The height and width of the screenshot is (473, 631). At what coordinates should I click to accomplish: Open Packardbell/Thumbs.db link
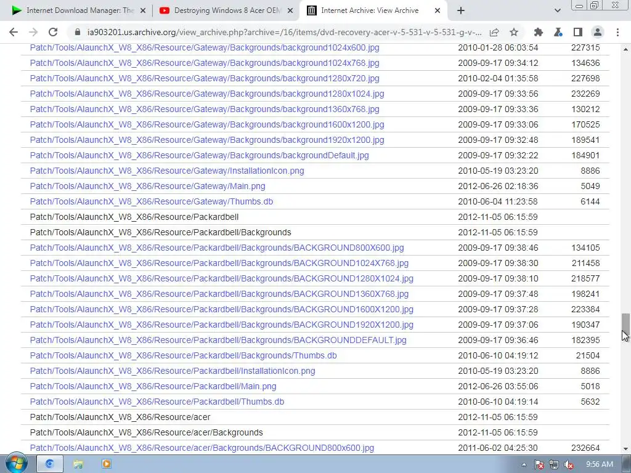pos(157,402)
